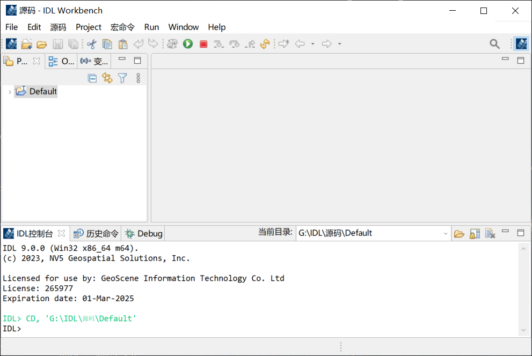Toggle Link with Editor in Project Explorer
The image size is (532, 356).
click(107, 78)
